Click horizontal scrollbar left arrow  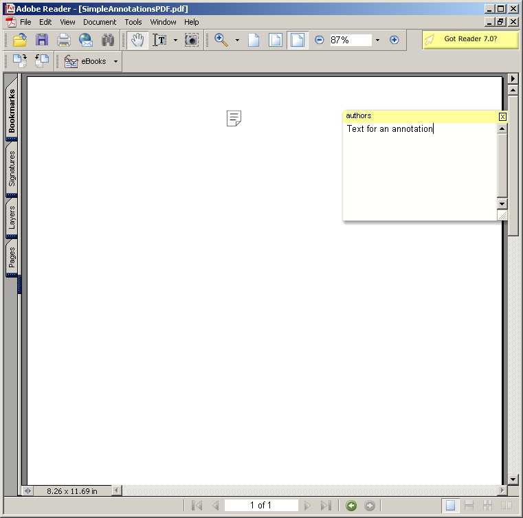click(116, 491)
